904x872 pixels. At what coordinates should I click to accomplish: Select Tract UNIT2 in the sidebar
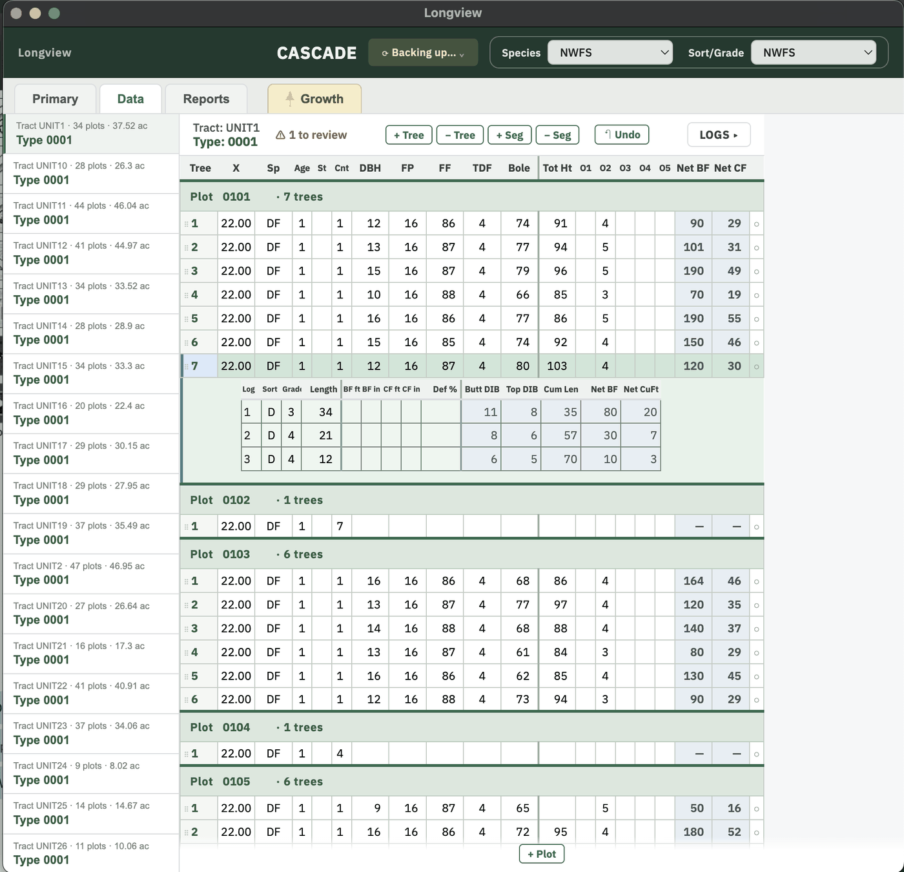click(x=91, y=574)
